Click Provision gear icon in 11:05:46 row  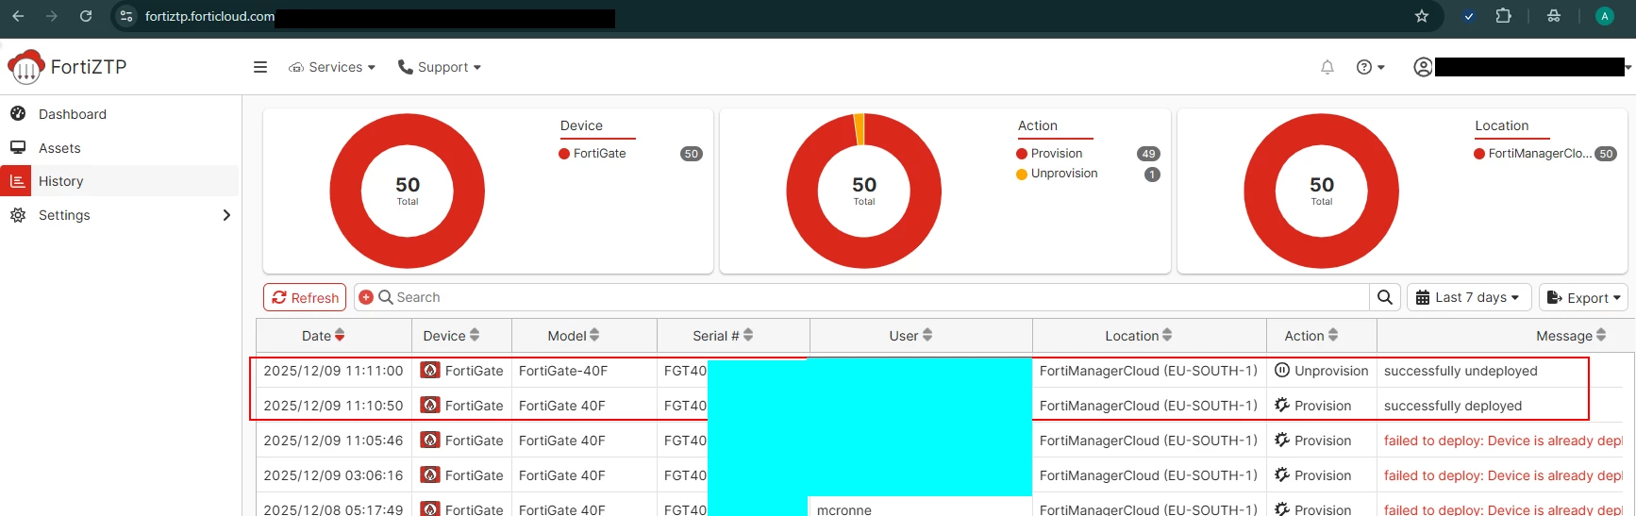[x=1282, y=441]
